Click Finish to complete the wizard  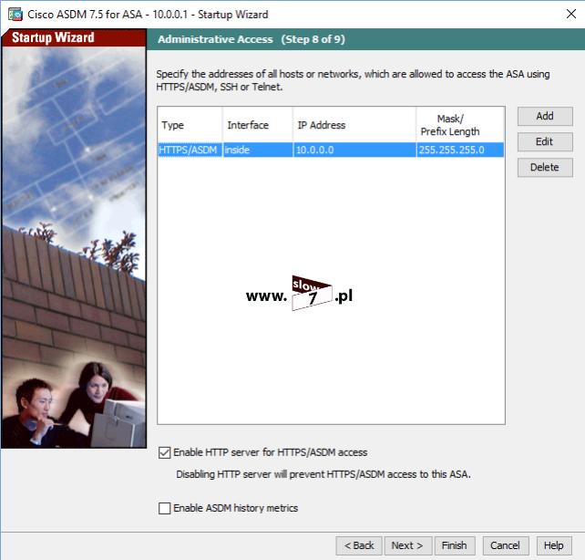pos(455,545)
